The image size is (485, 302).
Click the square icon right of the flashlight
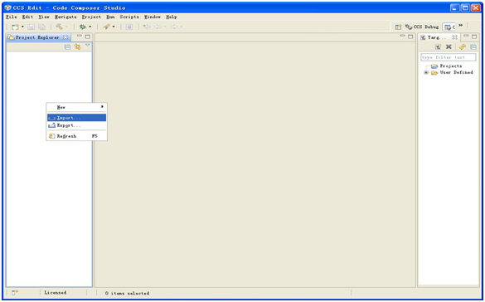click(129, 27)
